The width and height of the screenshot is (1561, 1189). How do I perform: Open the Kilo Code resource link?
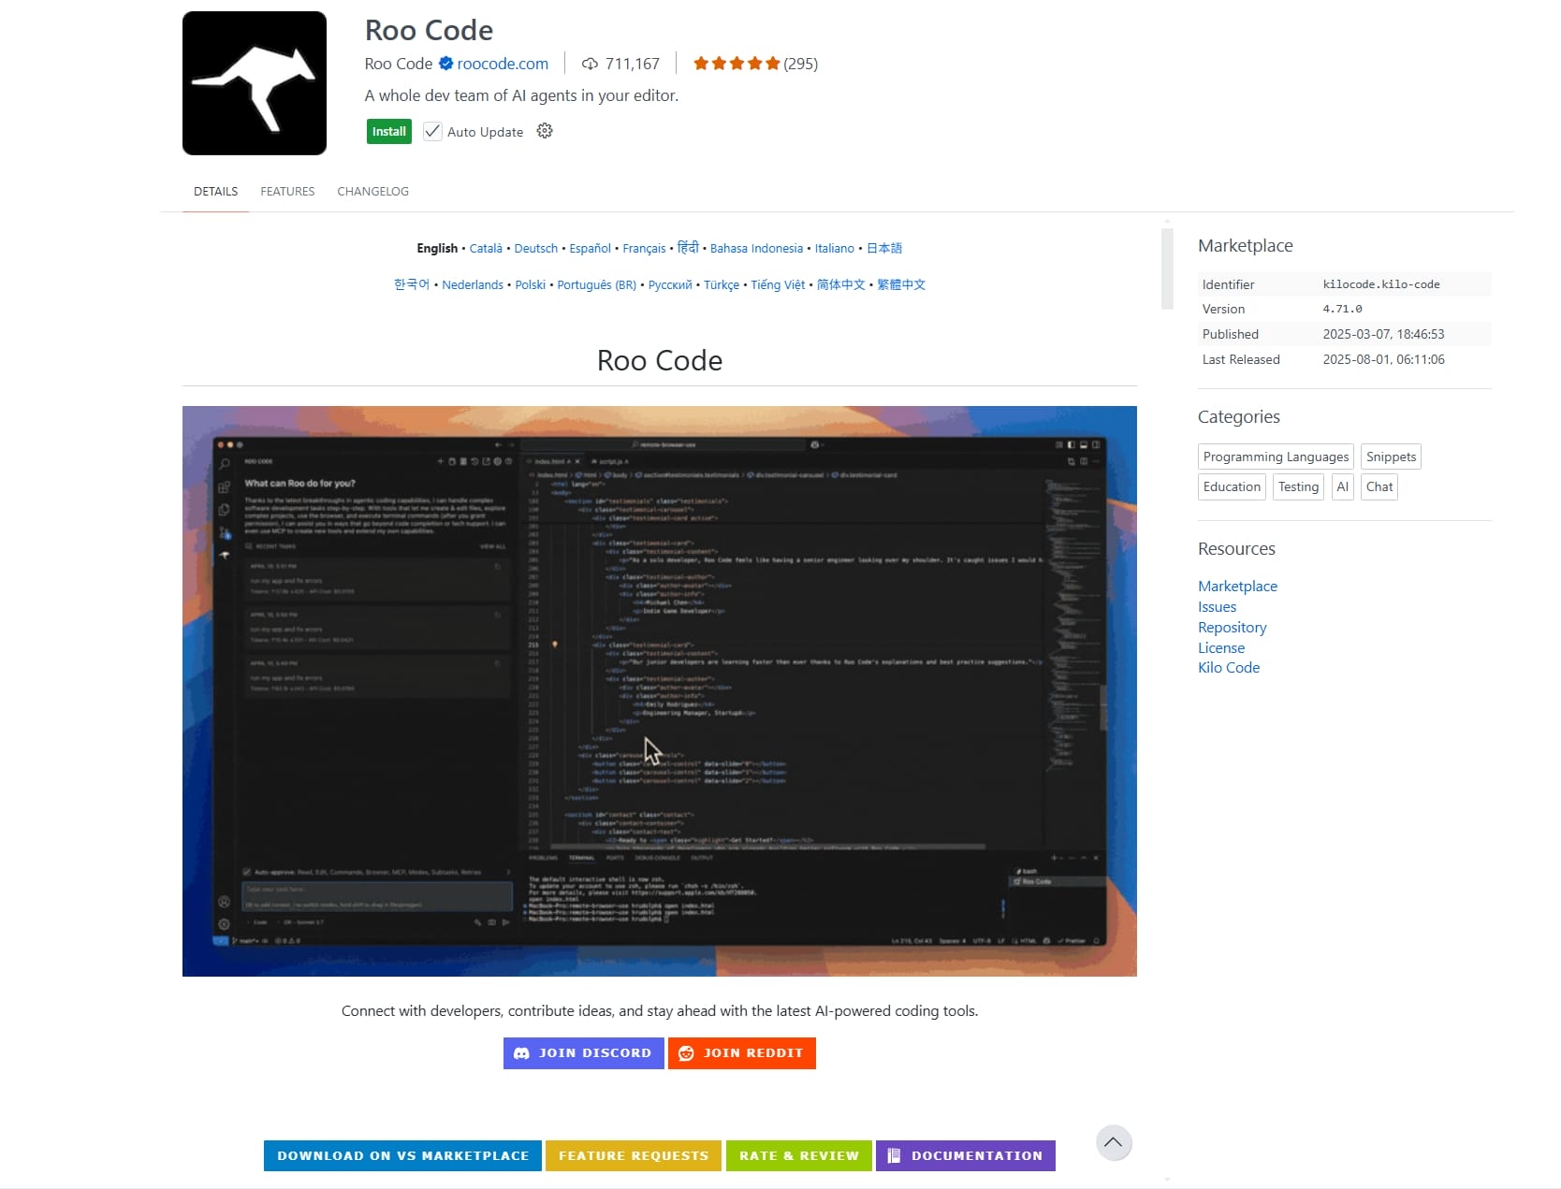1229,668
